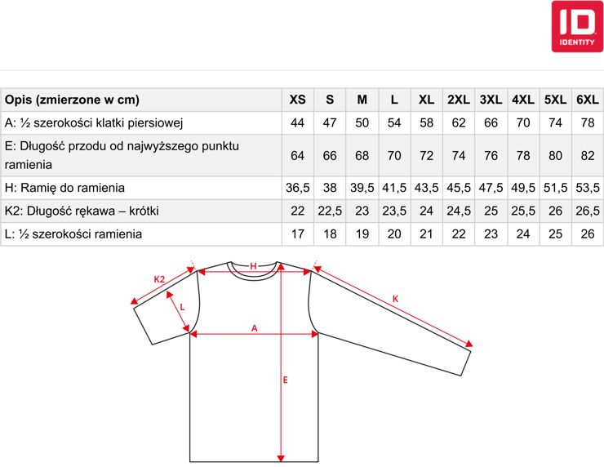Screen dimensions: 604x467
Task: Select row H: Ramię do ramienia
Action: point(302,188)
